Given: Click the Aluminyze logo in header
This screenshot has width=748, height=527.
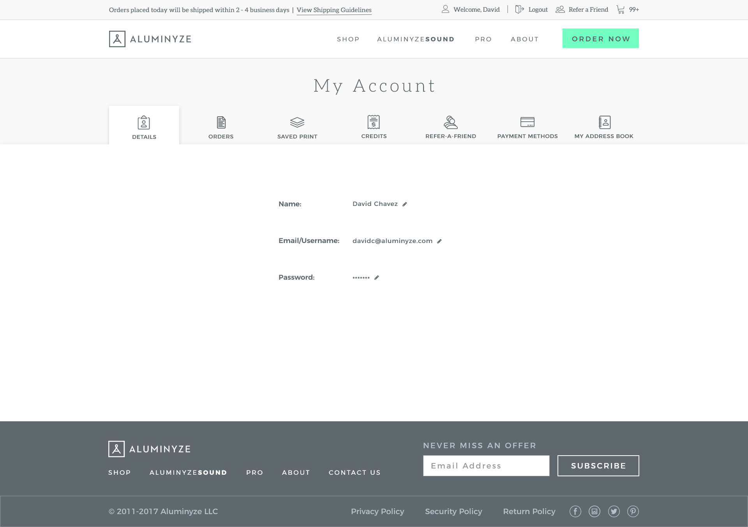Looking at the screenshot, I should [150, 39].
